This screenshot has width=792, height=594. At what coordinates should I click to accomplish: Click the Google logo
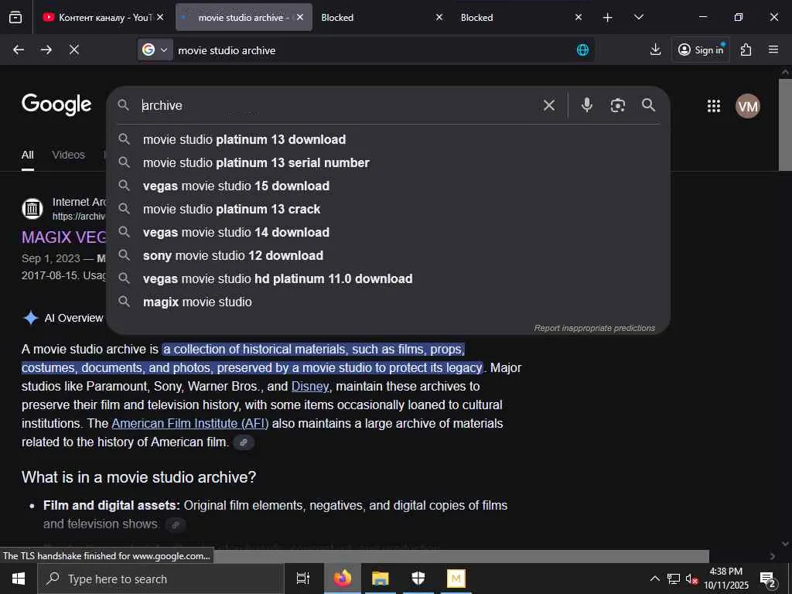coord(56,104)
